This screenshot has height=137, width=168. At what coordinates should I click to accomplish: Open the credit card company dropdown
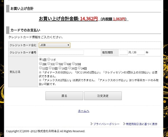click(x=54, y=45)
